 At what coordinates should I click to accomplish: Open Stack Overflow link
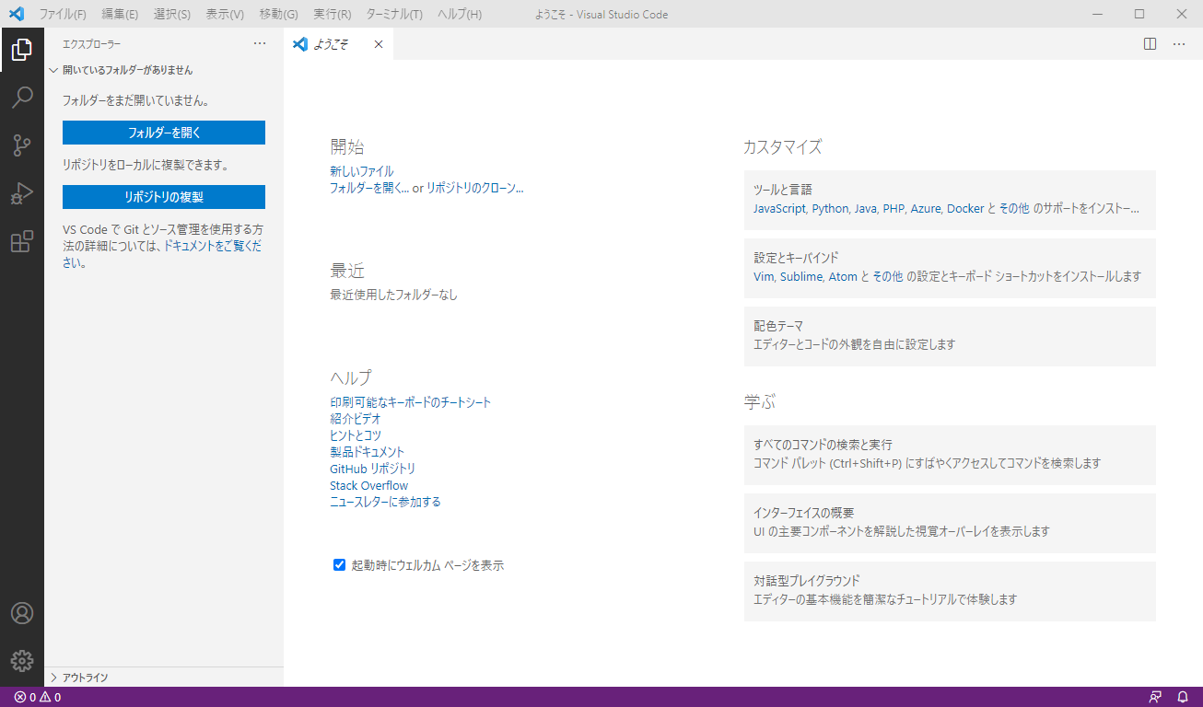pos(368,485)
